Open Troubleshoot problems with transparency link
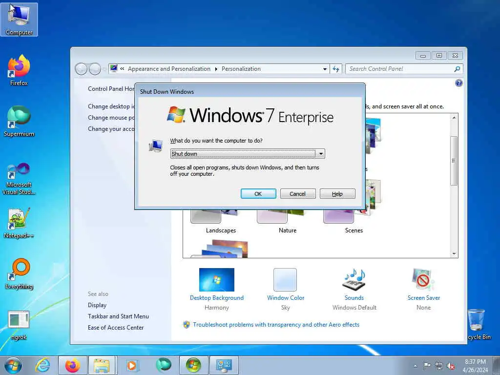The width and height of the screenshot is (500, 375). [x=276, y=325]
